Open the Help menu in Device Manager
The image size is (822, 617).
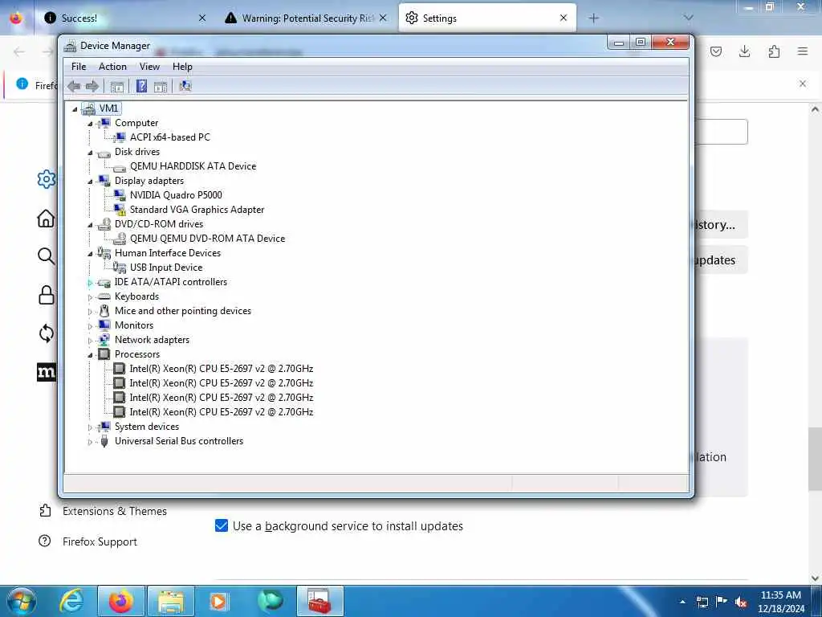[182, 67]
